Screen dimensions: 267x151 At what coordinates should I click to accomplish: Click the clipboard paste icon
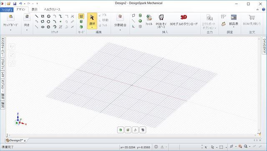(x=11, y=17)
